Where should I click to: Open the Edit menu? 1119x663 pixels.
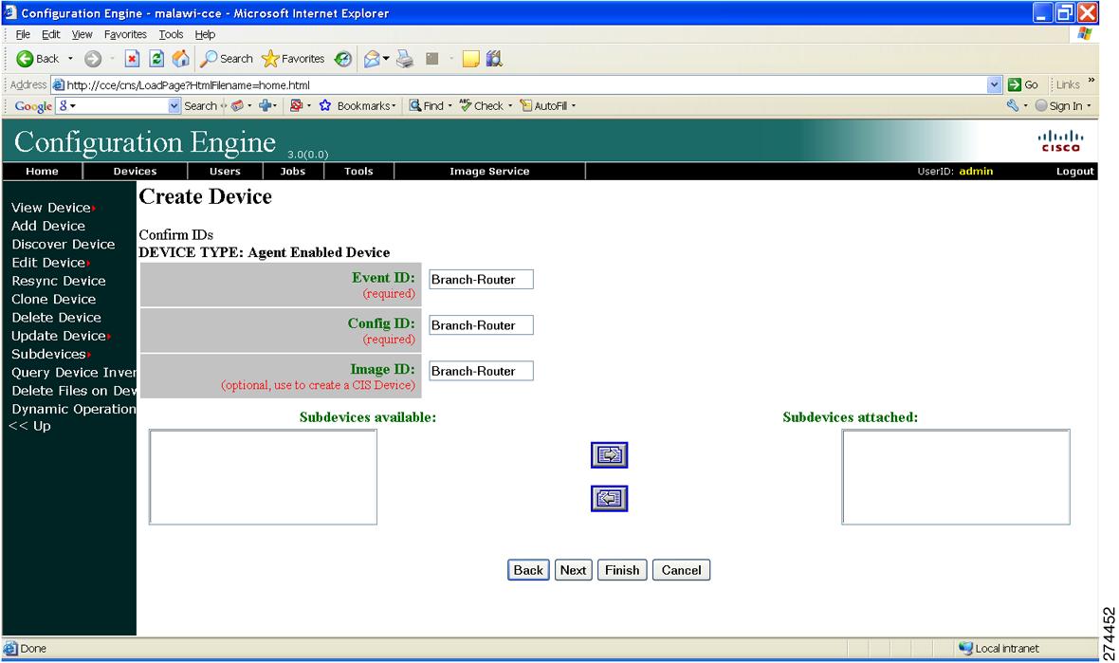(x=50, y=34)
